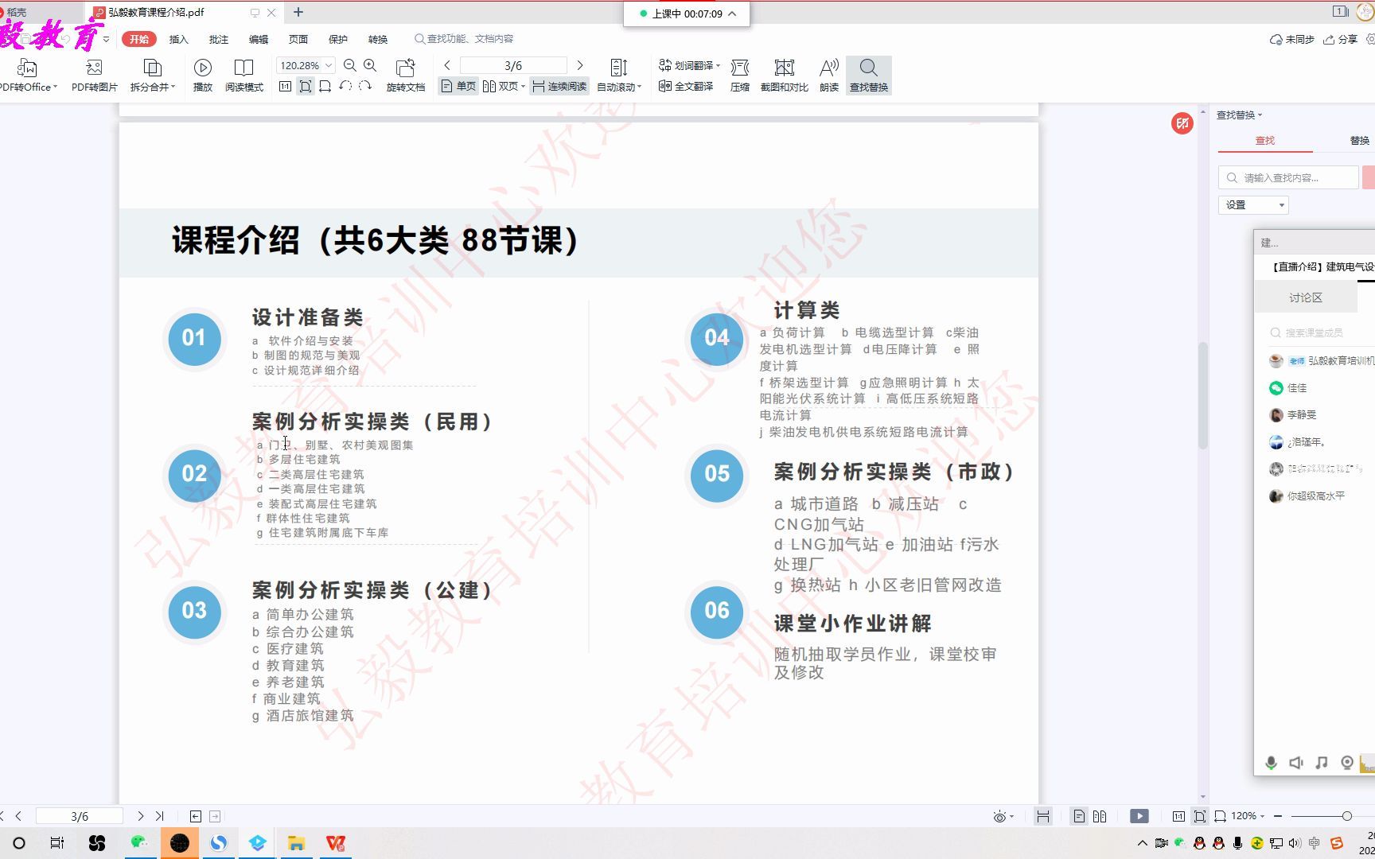Click the PDF转图片 tool
This screenshot has height=859, width=1375.
click(x=94, y=76)
